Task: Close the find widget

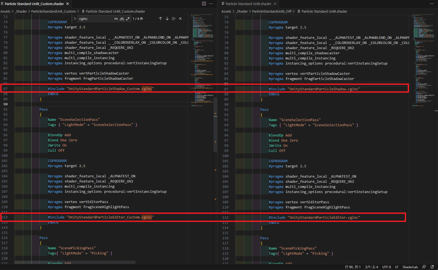Action: [x=180, y=19]
